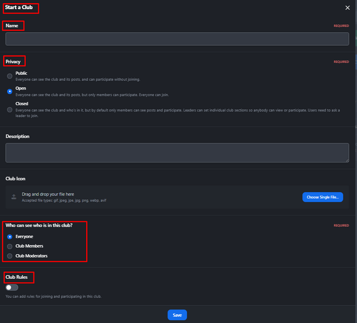Click inside the Description text area
Viewport: 357px width, 323px height.
(x=177, y=153)
